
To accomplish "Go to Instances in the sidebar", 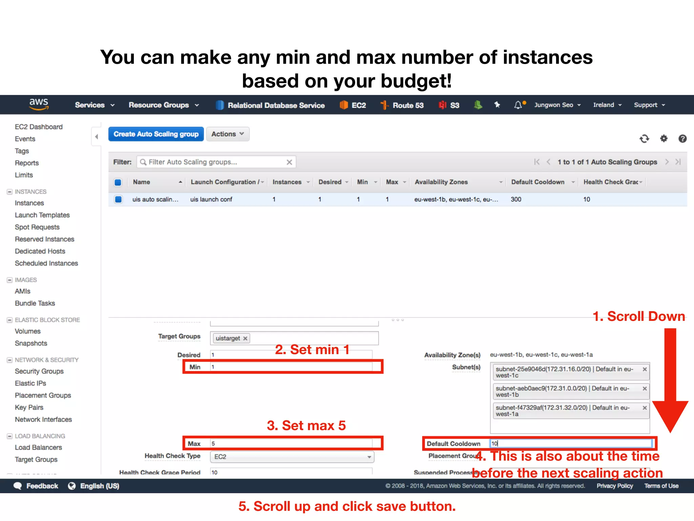I will [29, 203].
